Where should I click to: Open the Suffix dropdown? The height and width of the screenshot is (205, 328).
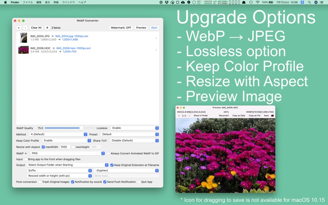pos(59,170)
